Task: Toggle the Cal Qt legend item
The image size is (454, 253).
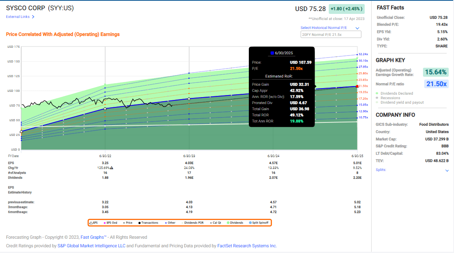Action: [211, 223]
